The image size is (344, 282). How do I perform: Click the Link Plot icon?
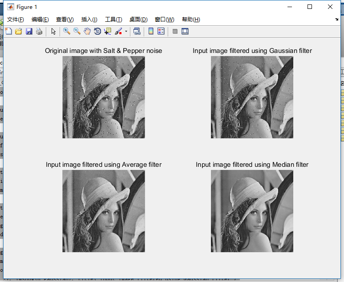point(137,31)
